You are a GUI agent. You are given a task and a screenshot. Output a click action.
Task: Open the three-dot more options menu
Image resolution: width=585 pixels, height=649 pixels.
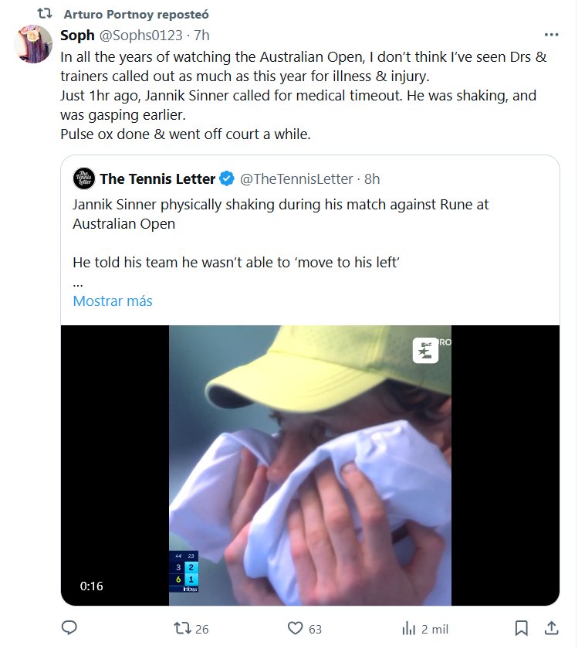(551, 36)
